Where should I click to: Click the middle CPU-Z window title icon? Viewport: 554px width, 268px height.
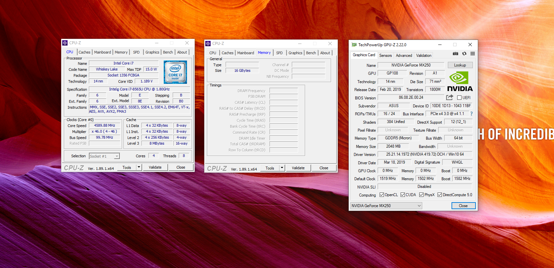coord(208,44)
